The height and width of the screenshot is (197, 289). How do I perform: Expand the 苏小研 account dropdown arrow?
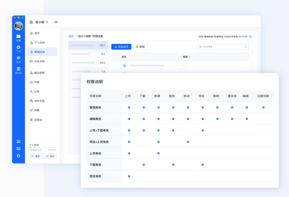[47, 22]
